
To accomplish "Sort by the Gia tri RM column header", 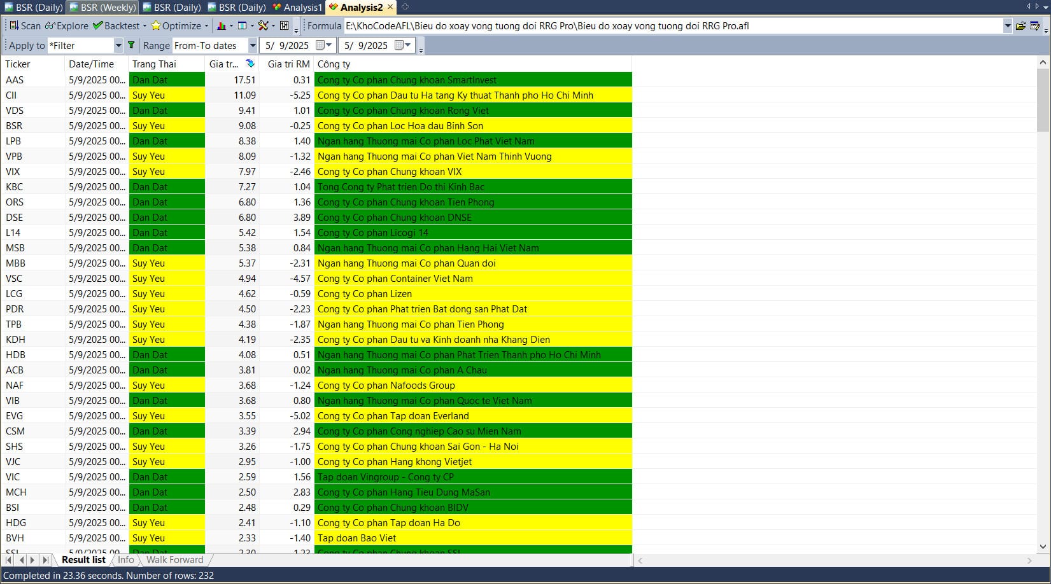I will pyautogui.click(x=287, y=64).
